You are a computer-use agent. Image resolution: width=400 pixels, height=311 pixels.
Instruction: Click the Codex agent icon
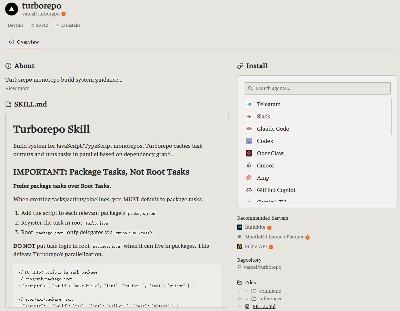(249, 141)
